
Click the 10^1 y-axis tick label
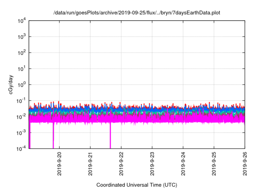point(22,69)
